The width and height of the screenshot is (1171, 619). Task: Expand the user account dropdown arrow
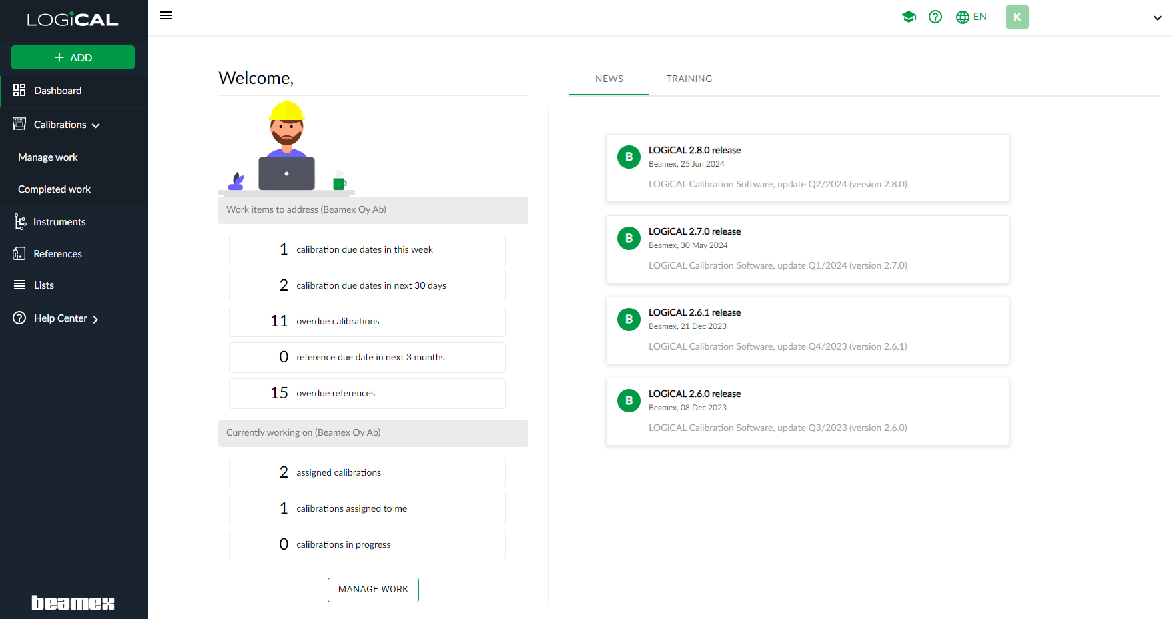[x=1158, y=18]
